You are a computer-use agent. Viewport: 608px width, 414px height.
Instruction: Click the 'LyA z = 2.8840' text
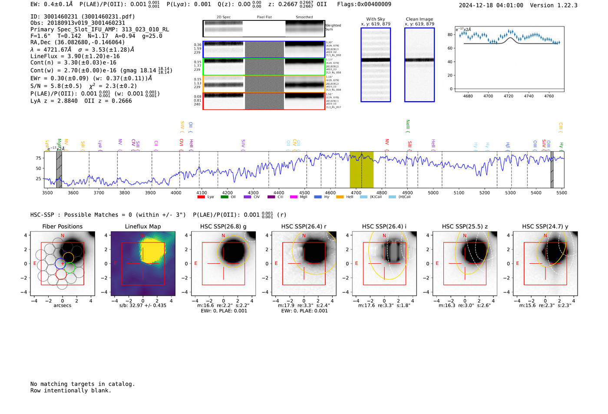[54, 101]
